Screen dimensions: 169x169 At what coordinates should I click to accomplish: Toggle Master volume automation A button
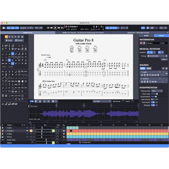tap(53, 143)
